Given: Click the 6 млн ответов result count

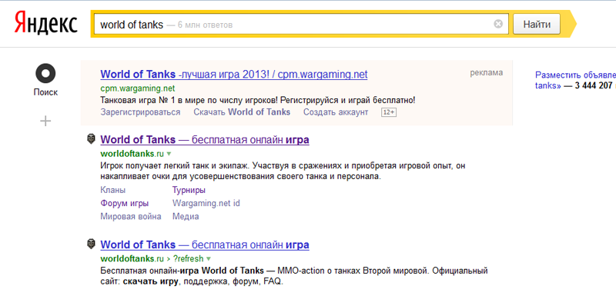Looking at the screenshot, I should pos(205,25).
